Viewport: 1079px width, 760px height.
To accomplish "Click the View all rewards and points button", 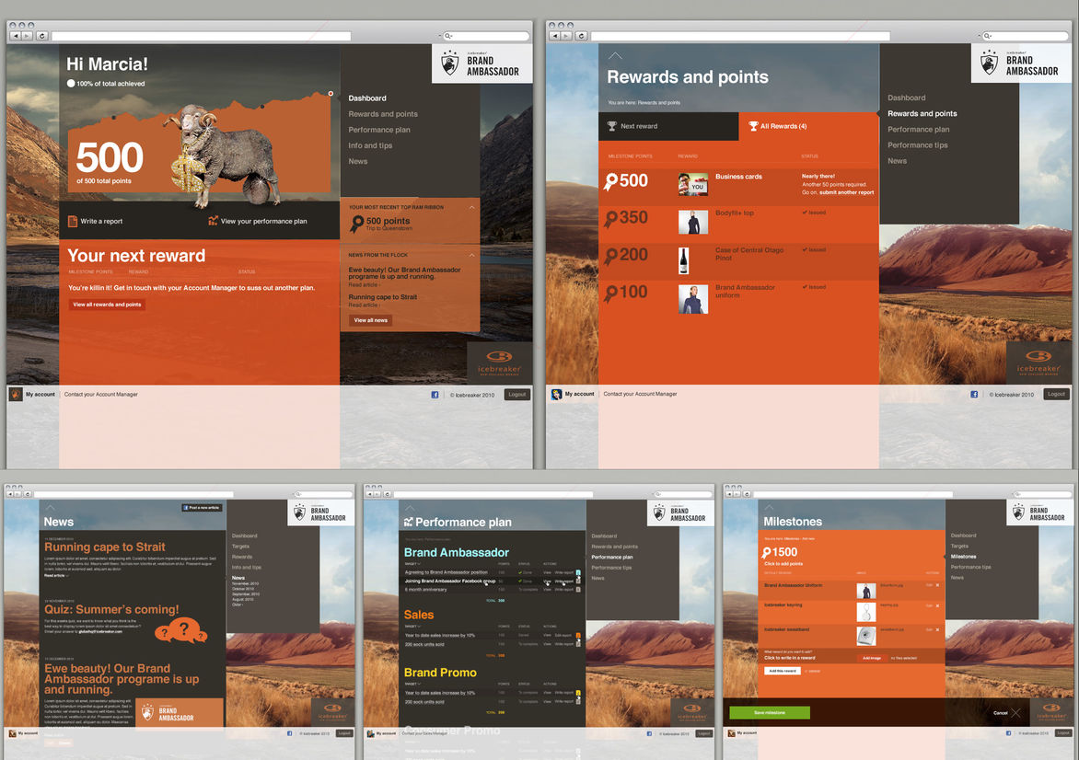I will pos(107,305).
